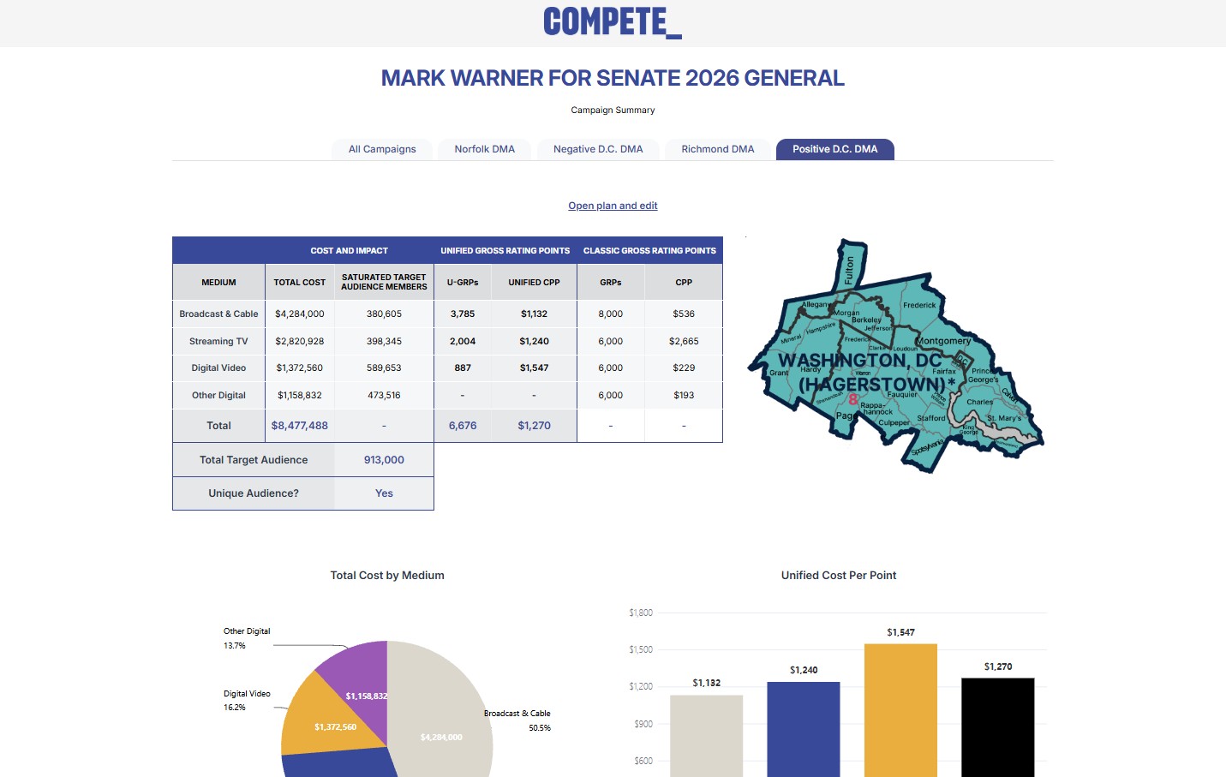1226x777 pixels.
Task: Click the UNIFIED CPP column header
Action: [534, 283]
